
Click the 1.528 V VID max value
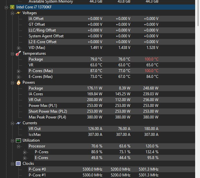point(152,48)
